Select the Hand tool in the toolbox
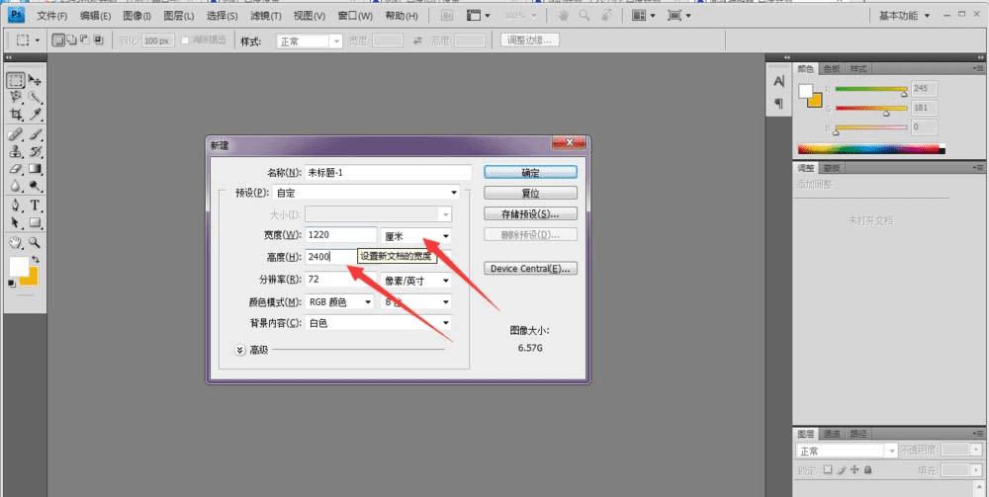 pos(16,242)
